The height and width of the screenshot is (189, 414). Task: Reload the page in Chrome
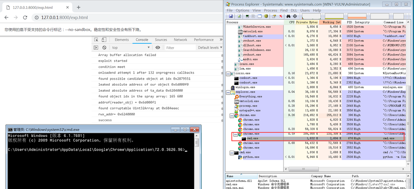pos(25,18)
